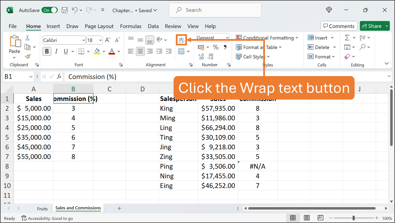Click the Comments button

tap(339, 26)
